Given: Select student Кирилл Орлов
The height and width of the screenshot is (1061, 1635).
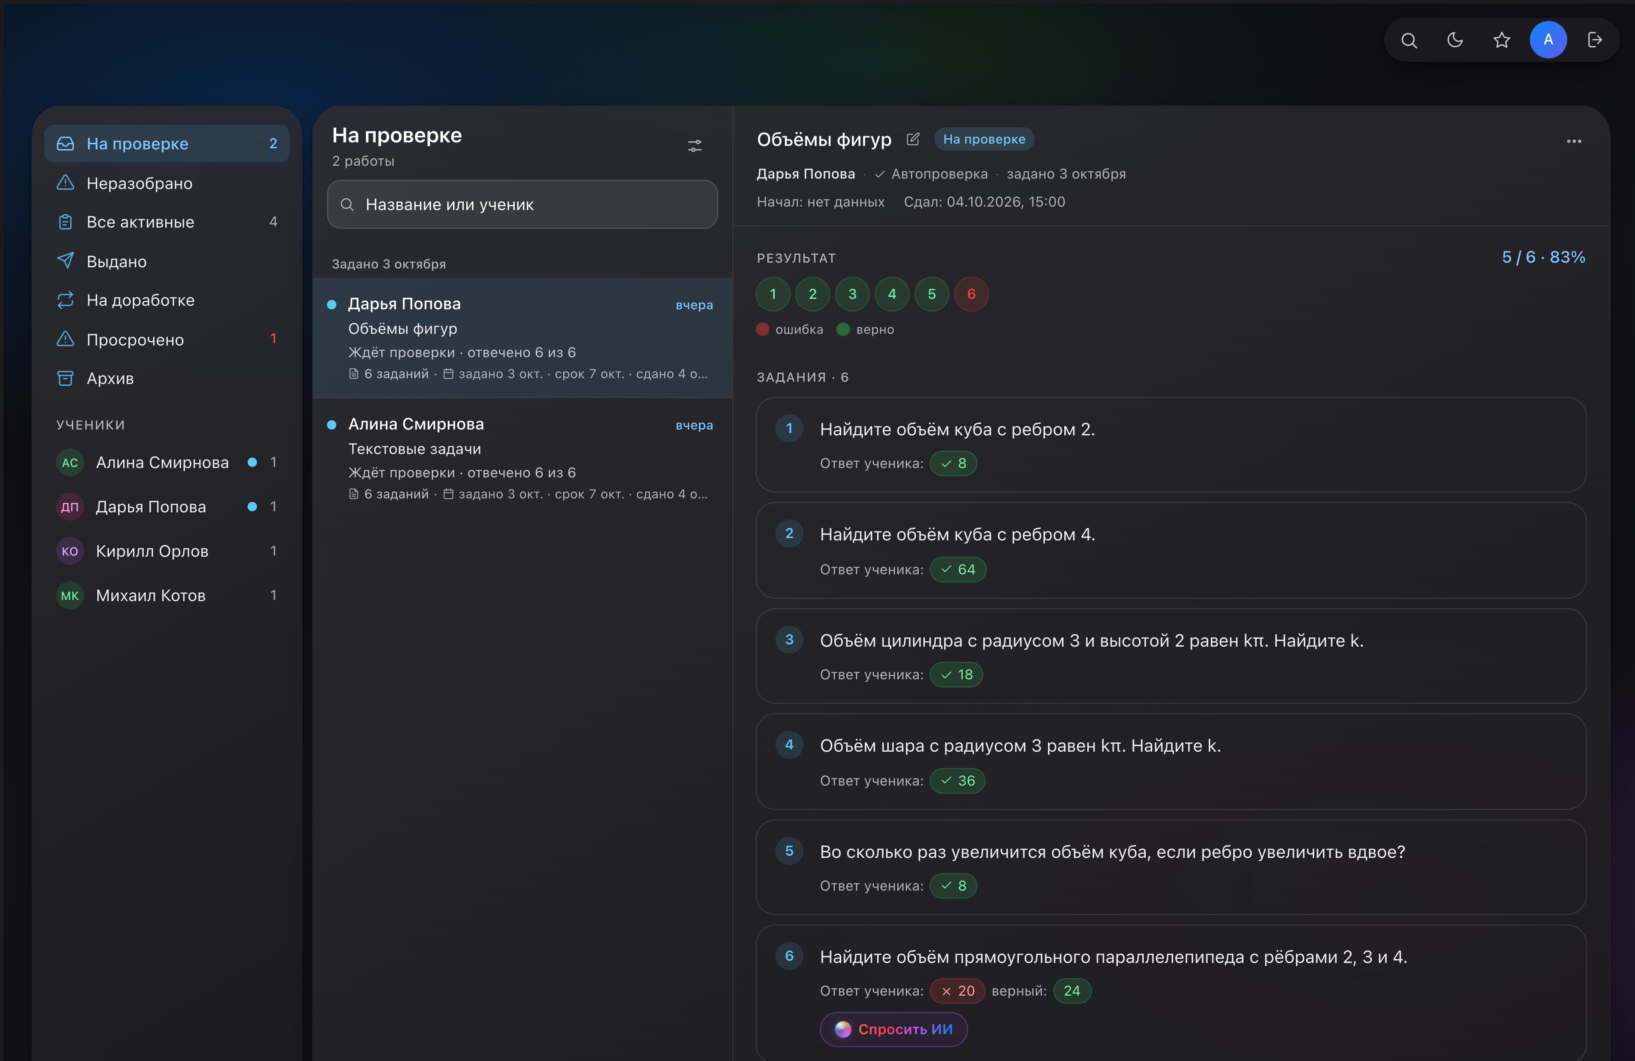Looking at the screenshot, I should click(167, 551).
